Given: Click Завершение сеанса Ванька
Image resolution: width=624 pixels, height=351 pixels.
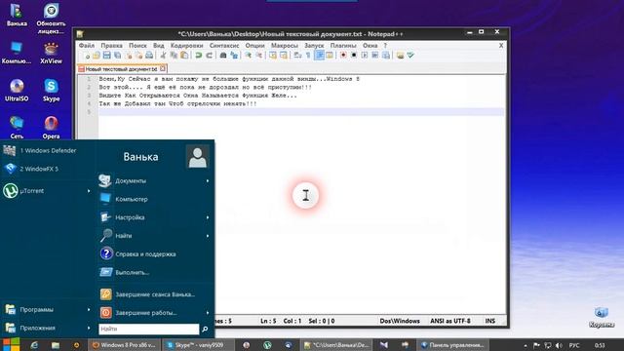Looking at the screenshot, I should [154, 294].
